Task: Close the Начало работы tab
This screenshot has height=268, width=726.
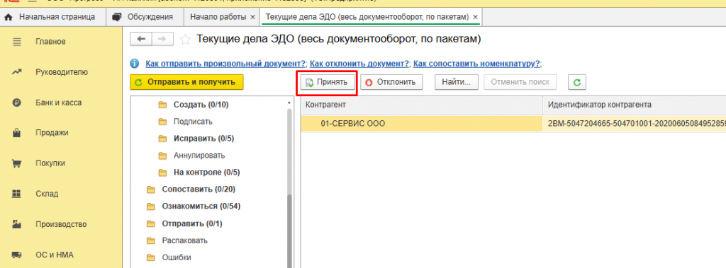Action: (252, 17)
